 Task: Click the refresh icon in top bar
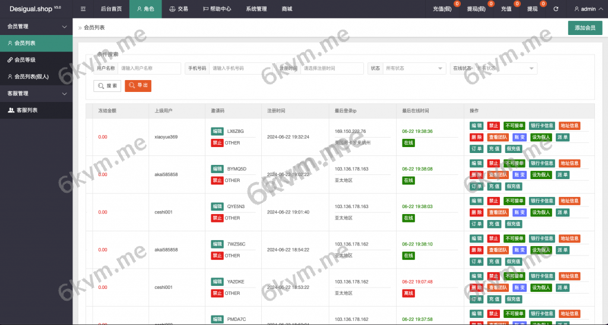(x=555, y=9)
